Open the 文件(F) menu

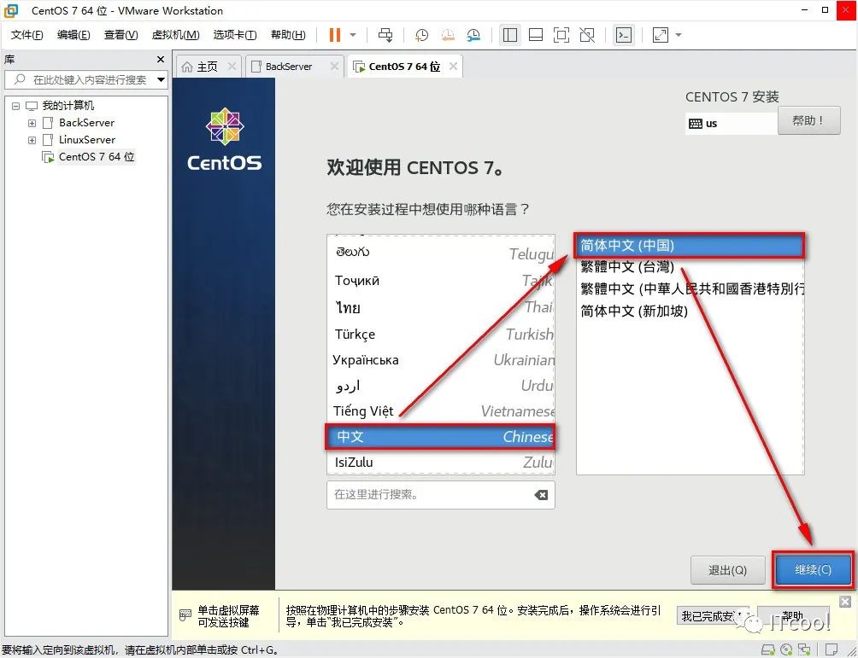tap(26, 35)
